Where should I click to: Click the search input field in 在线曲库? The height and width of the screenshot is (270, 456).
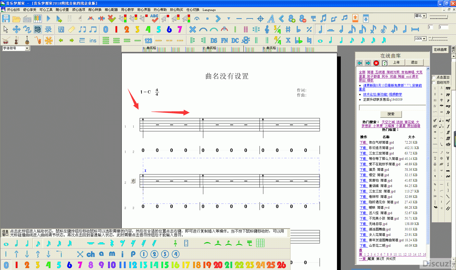click(392, 108)
